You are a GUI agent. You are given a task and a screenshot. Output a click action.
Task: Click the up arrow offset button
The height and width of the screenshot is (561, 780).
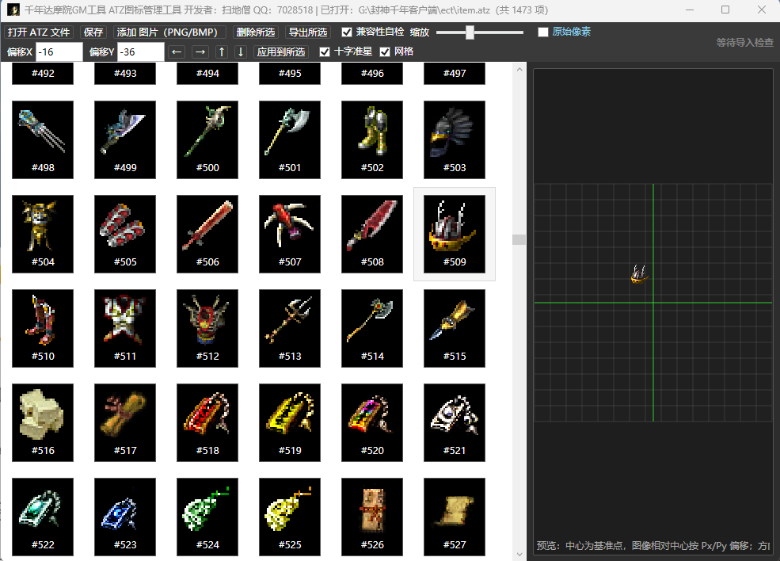point(222,52)
